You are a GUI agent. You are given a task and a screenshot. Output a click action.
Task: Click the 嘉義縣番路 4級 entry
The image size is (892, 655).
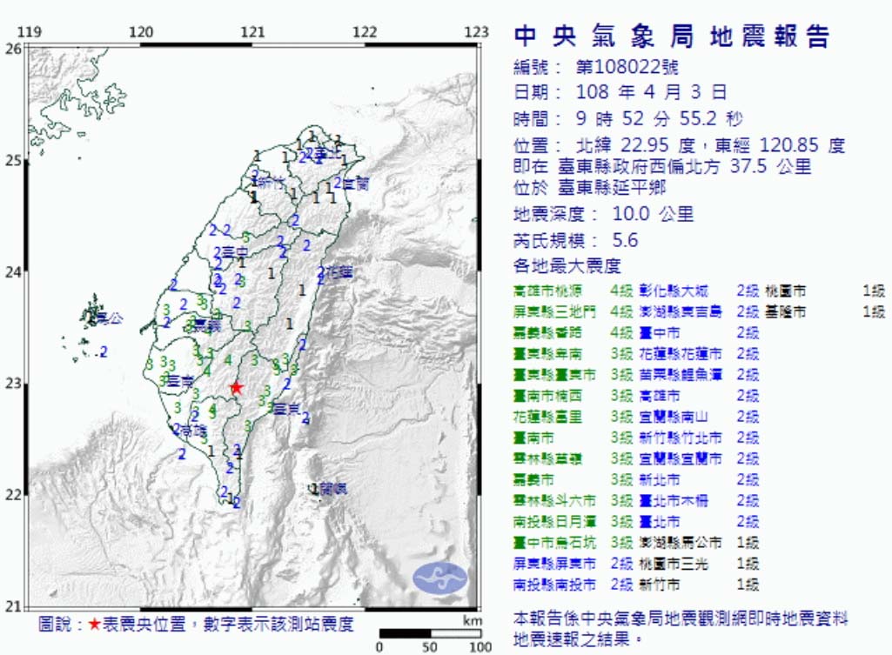coord(573,332)
